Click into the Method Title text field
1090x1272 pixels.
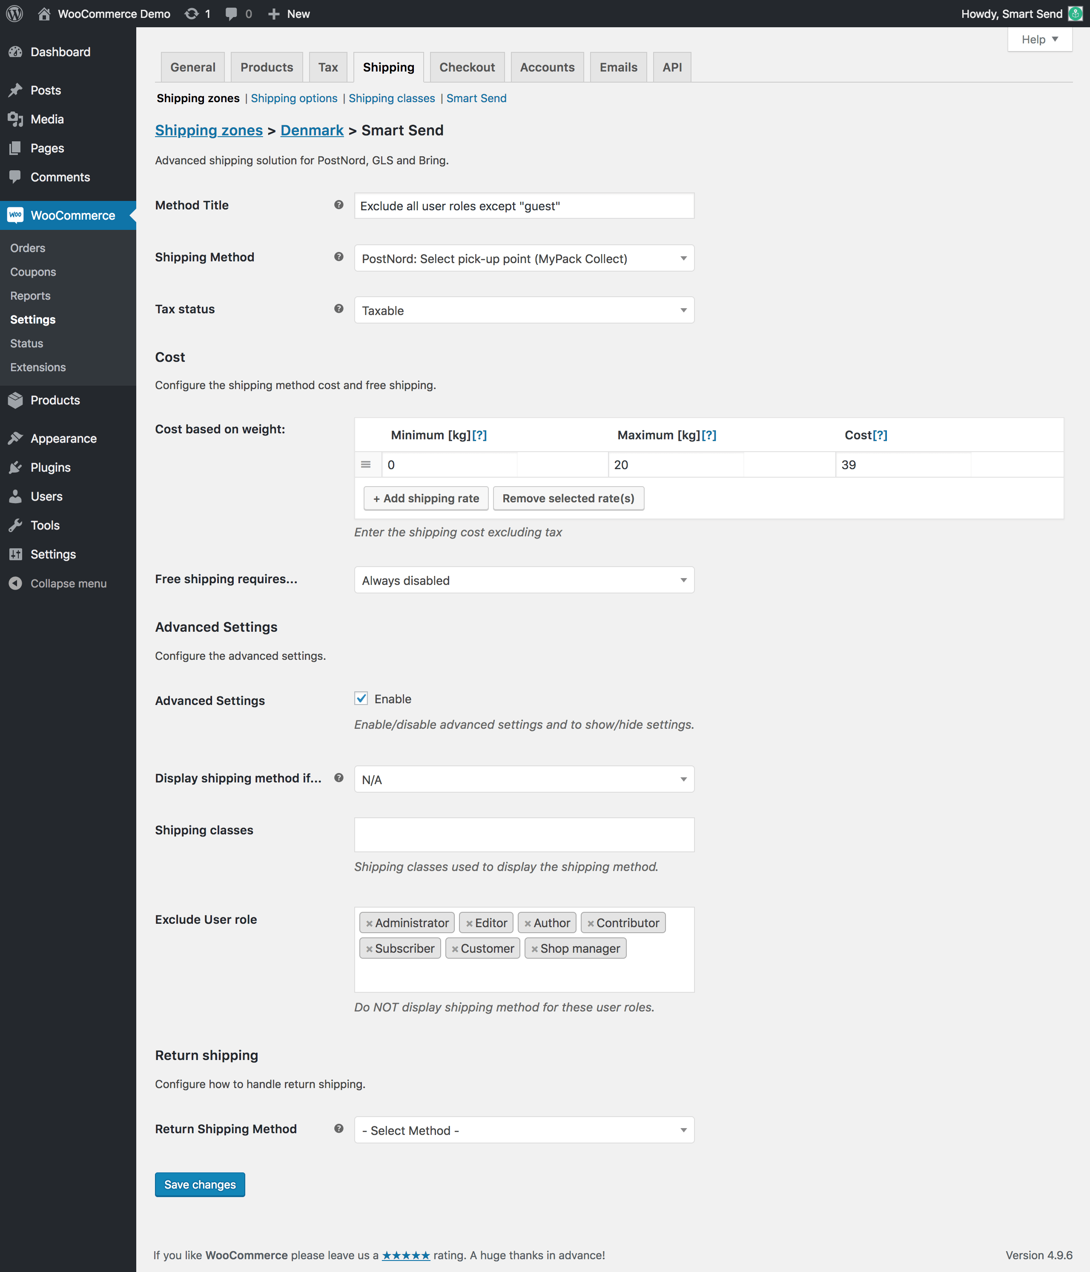point(524,206)
